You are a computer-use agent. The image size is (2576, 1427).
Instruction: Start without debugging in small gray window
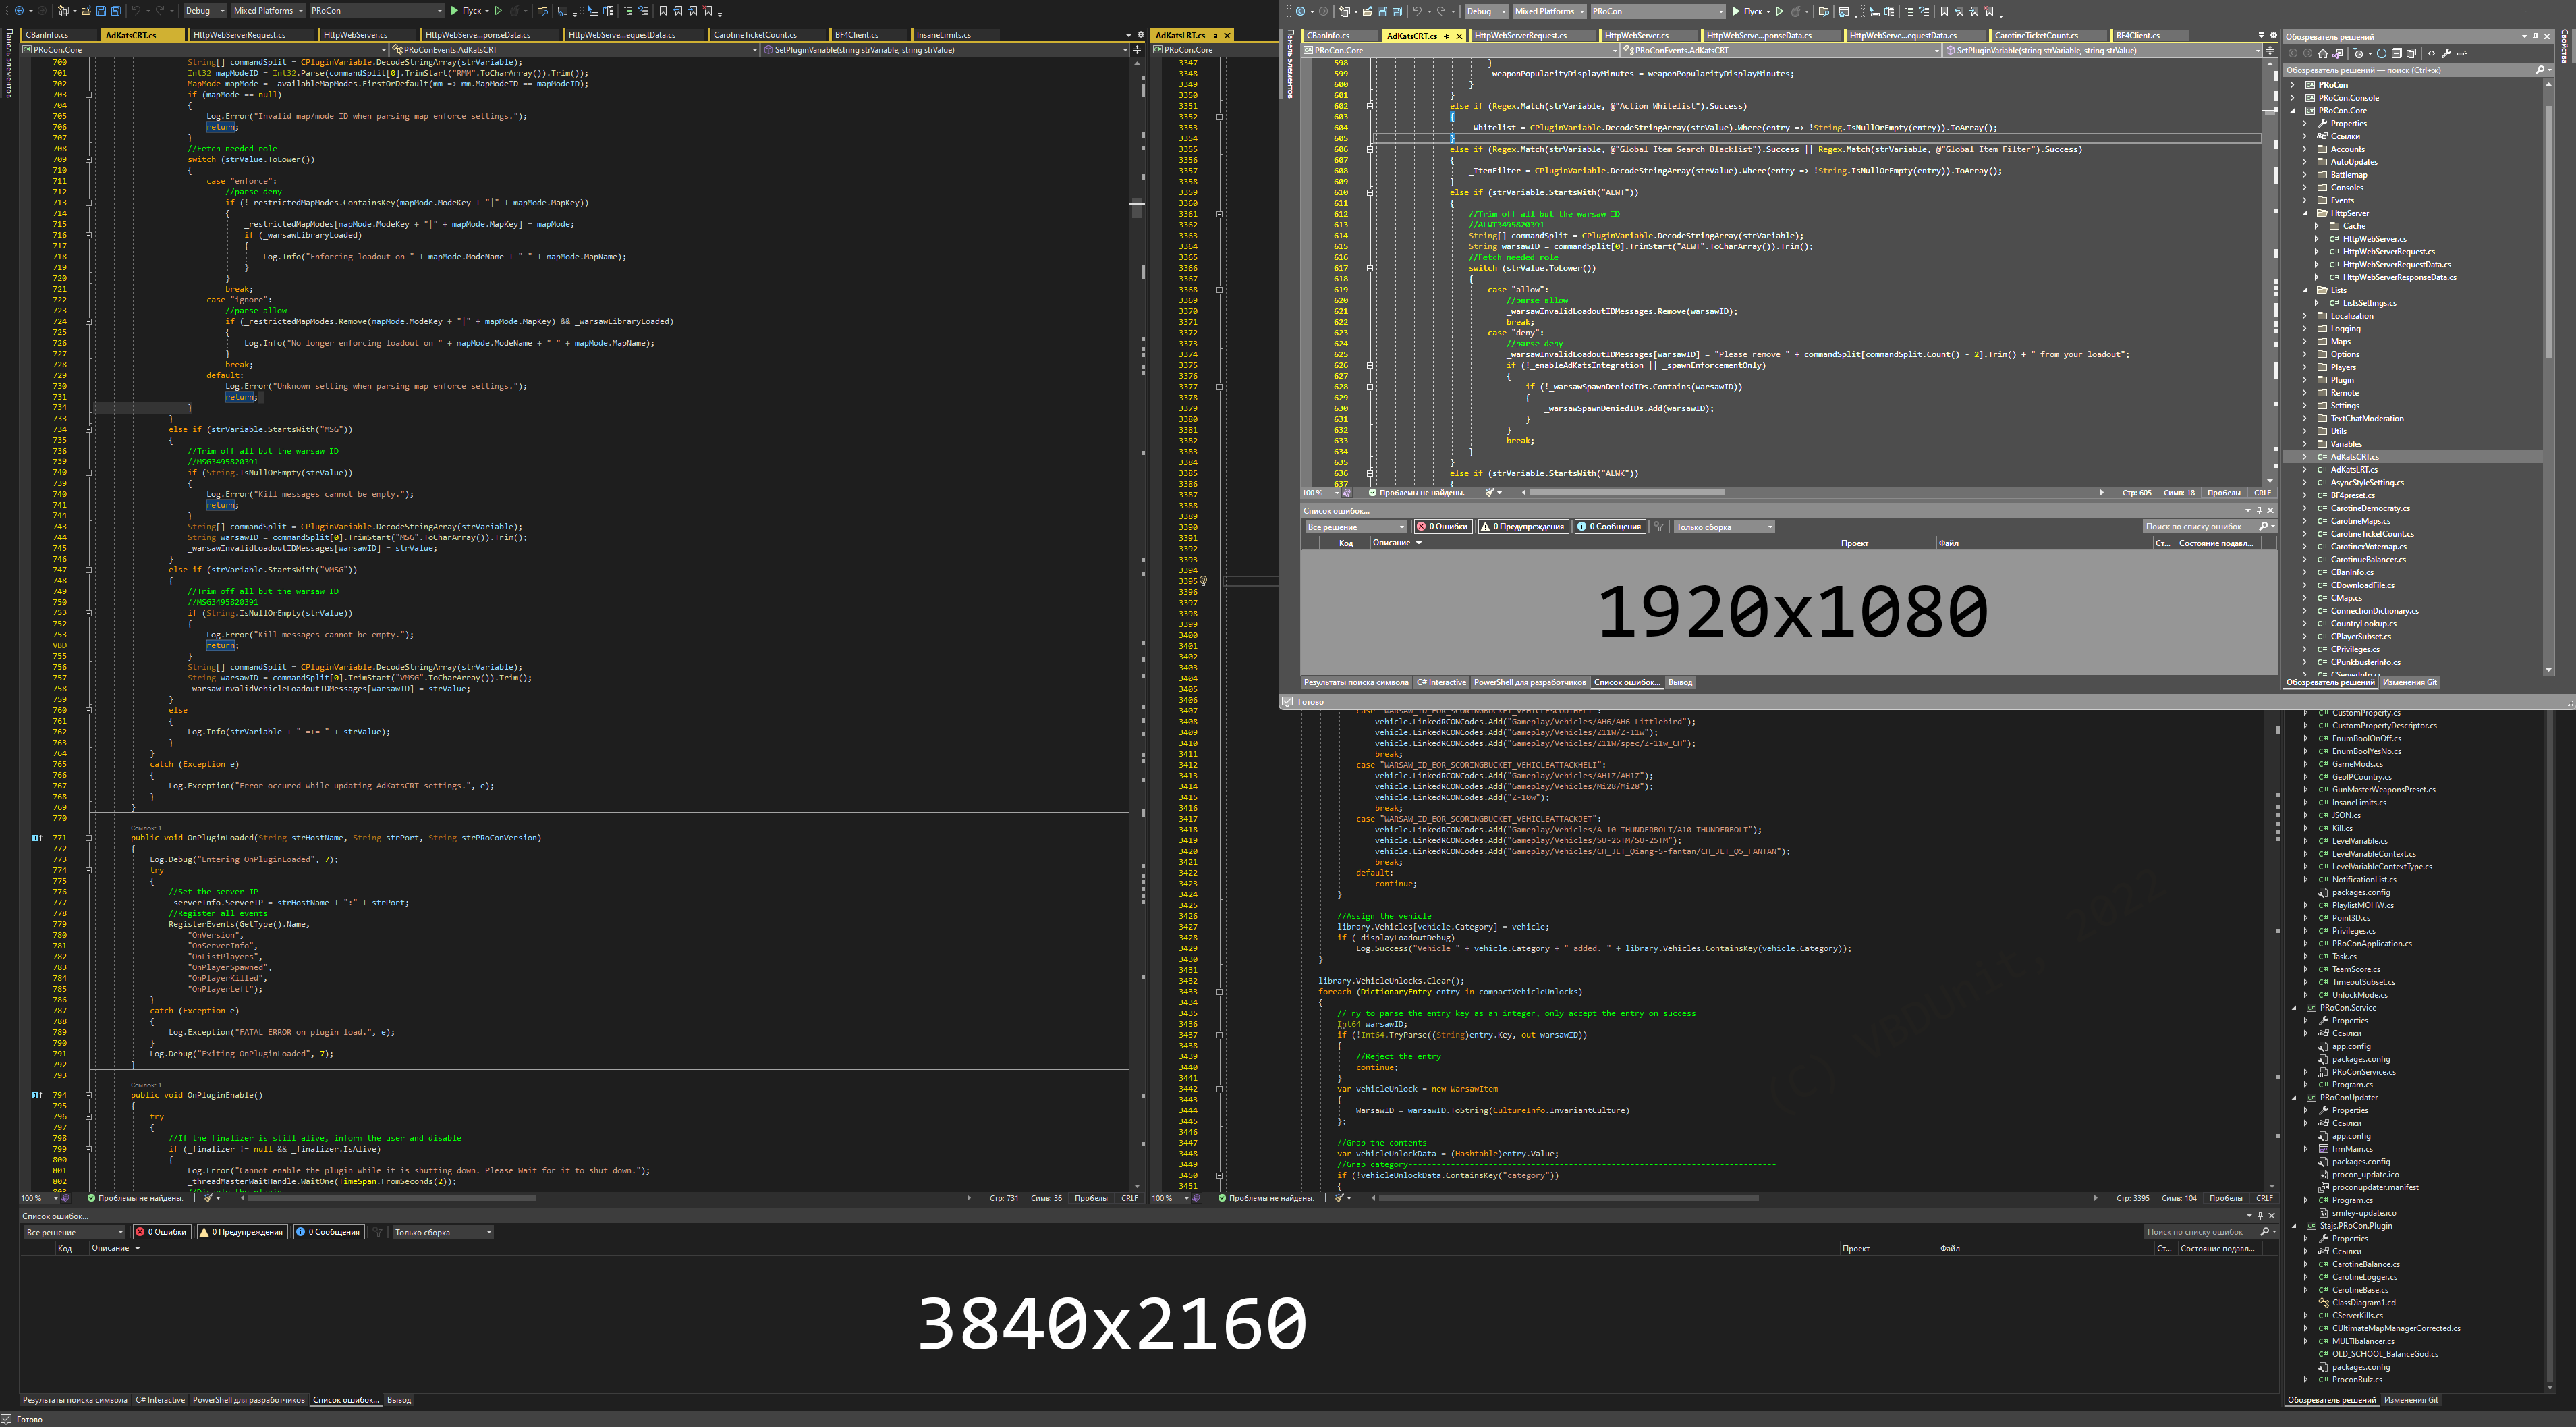click(1780, 11)
